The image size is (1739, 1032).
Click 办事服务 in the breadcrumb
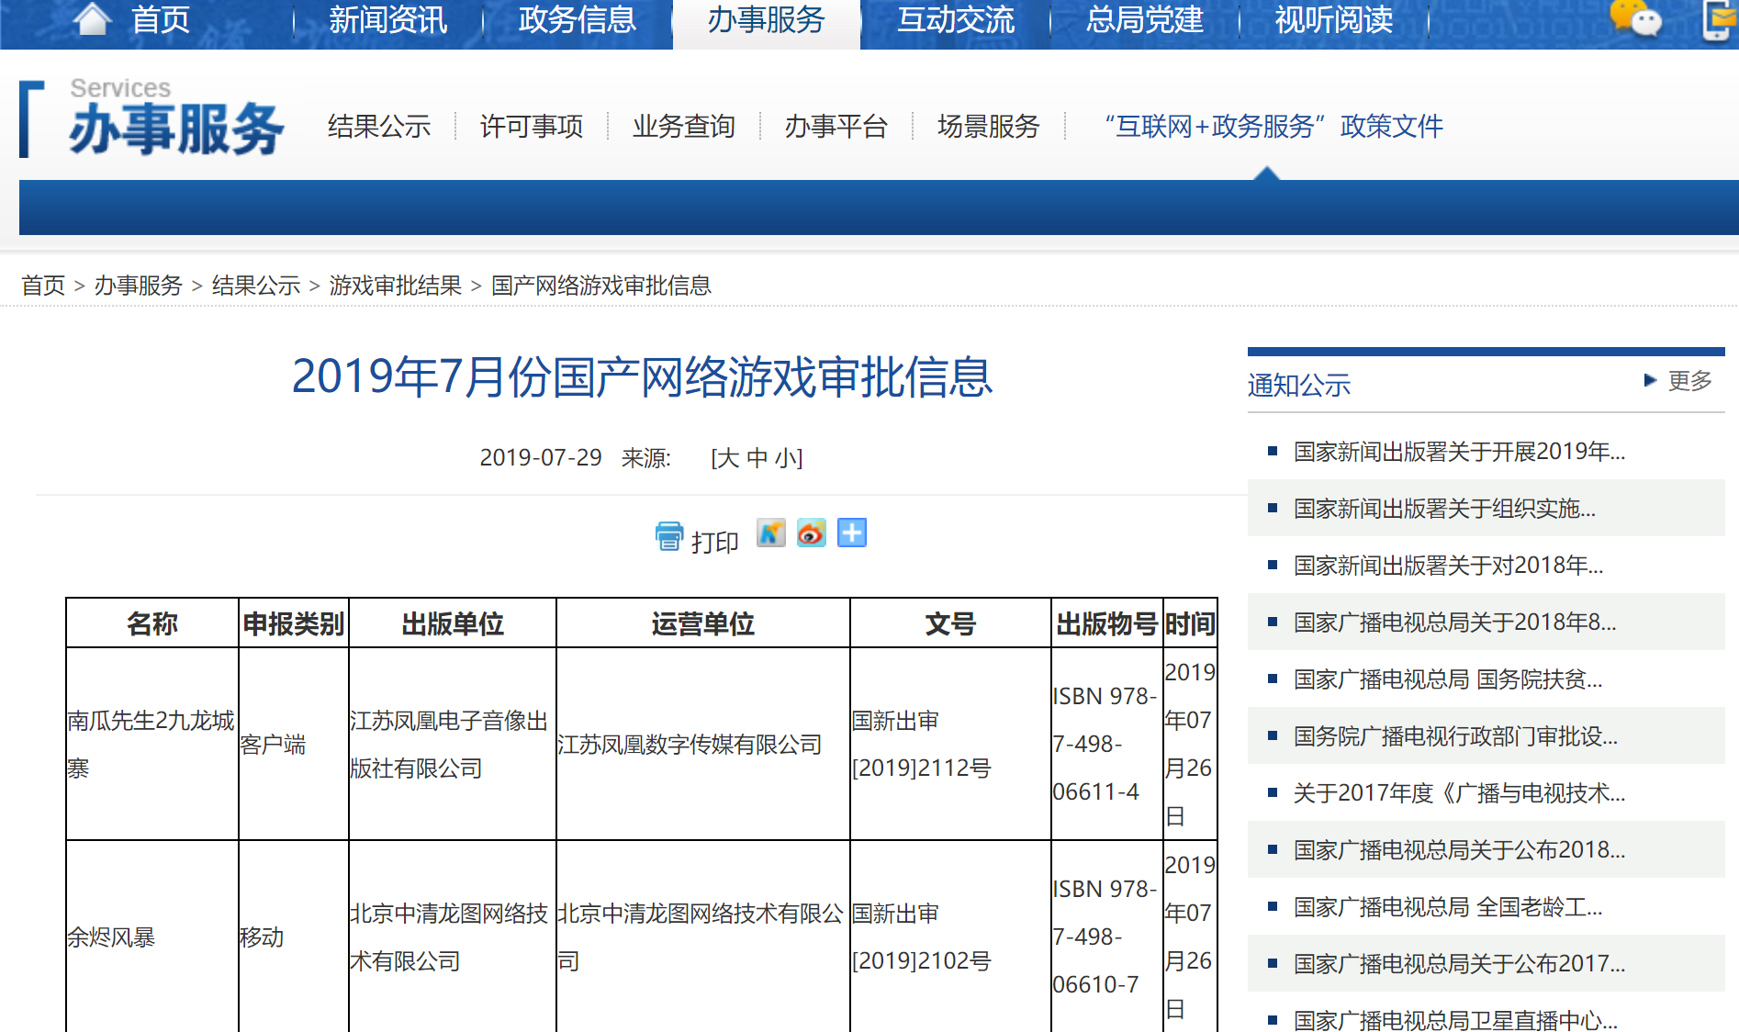(x=139, y=286)
